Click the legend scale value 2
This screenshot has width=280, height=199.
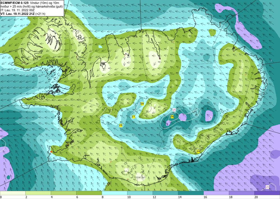coord(26,197)
